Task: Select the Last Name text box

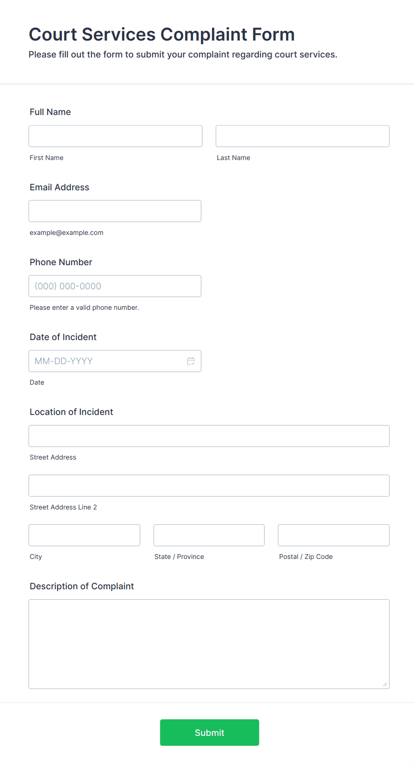Action: pyautogui.click(x=303, y=136)
